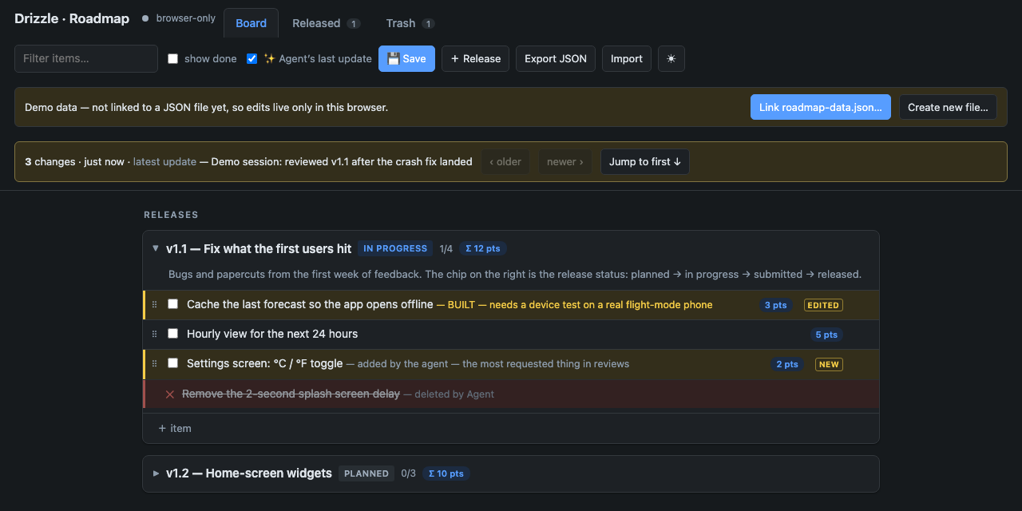Select the v1.2 Home-screen widgets title

coord(249,473)
